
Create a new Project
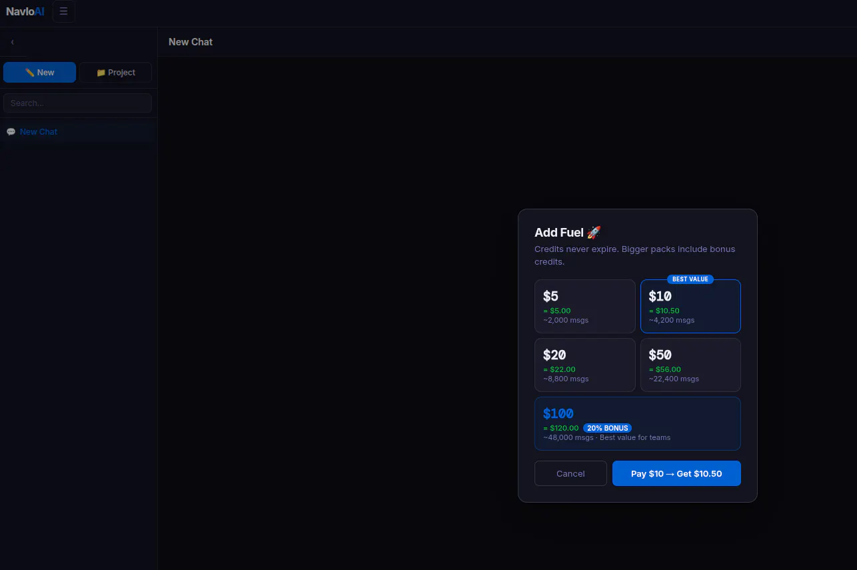tap(115, 73)
